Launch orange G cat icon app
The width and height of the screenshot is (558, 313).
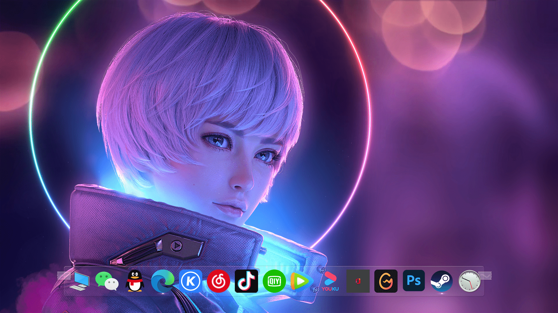[x=386, y=281]
